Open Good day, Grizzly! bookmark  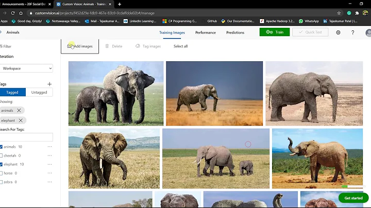coord(27,21)
